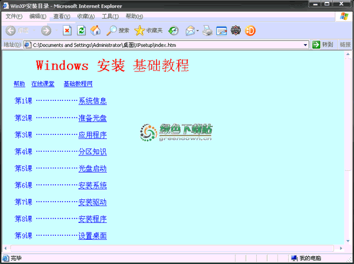
Task: Click the black gear-shaped toolbar icon
Action: (x=236, y=30)
